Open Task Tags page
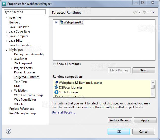Screen dimensions: 160x140 point(21,81)
